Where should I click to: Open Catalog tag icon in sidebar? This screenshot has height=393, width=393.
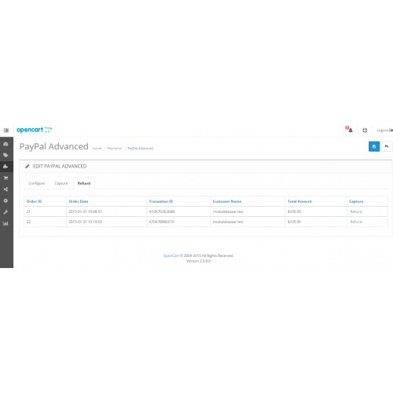[6, 155]
